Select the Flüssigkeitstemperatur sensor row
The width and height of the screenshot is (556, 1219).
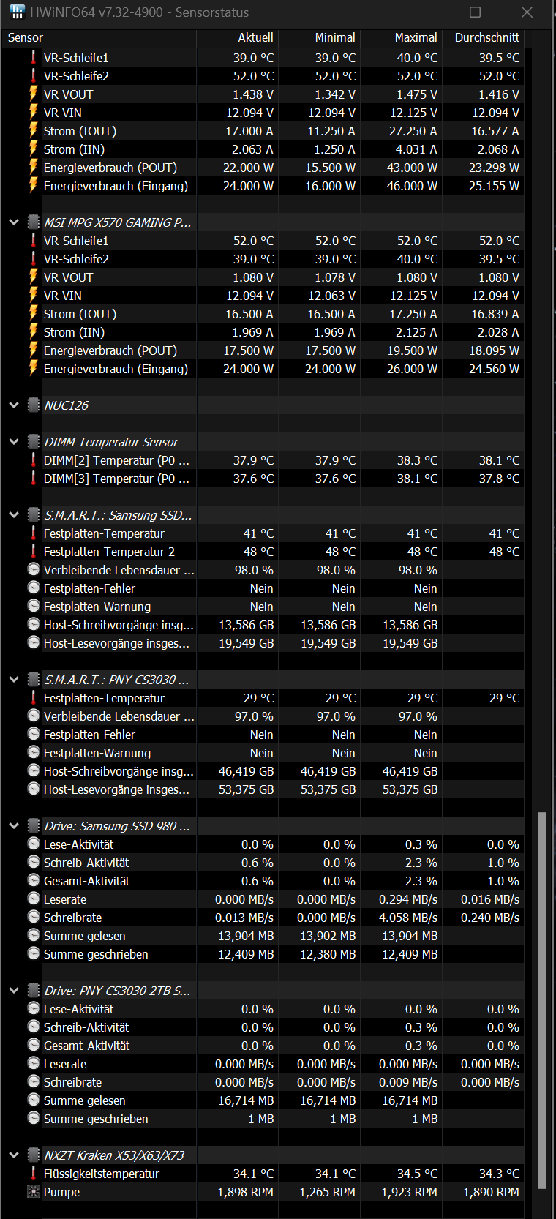[x=262, y=1174]
